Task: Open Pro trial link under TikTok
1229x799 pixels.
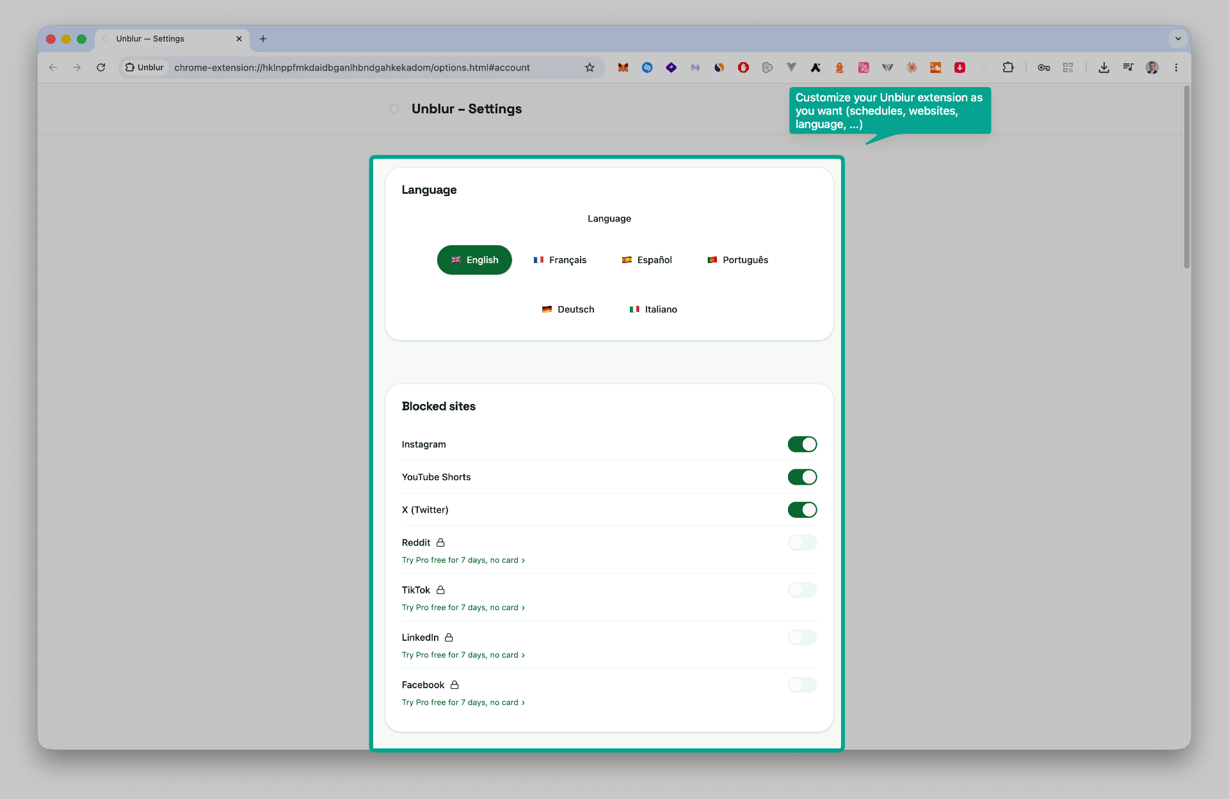Action: [463, 608]
